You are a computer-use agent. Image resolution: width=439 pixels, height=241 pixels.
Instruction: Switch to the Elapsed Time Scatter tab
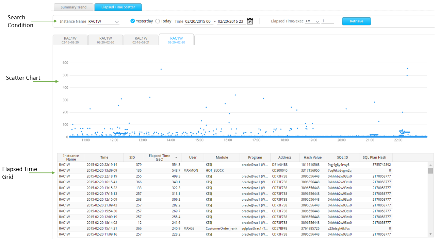coord(118,7)
